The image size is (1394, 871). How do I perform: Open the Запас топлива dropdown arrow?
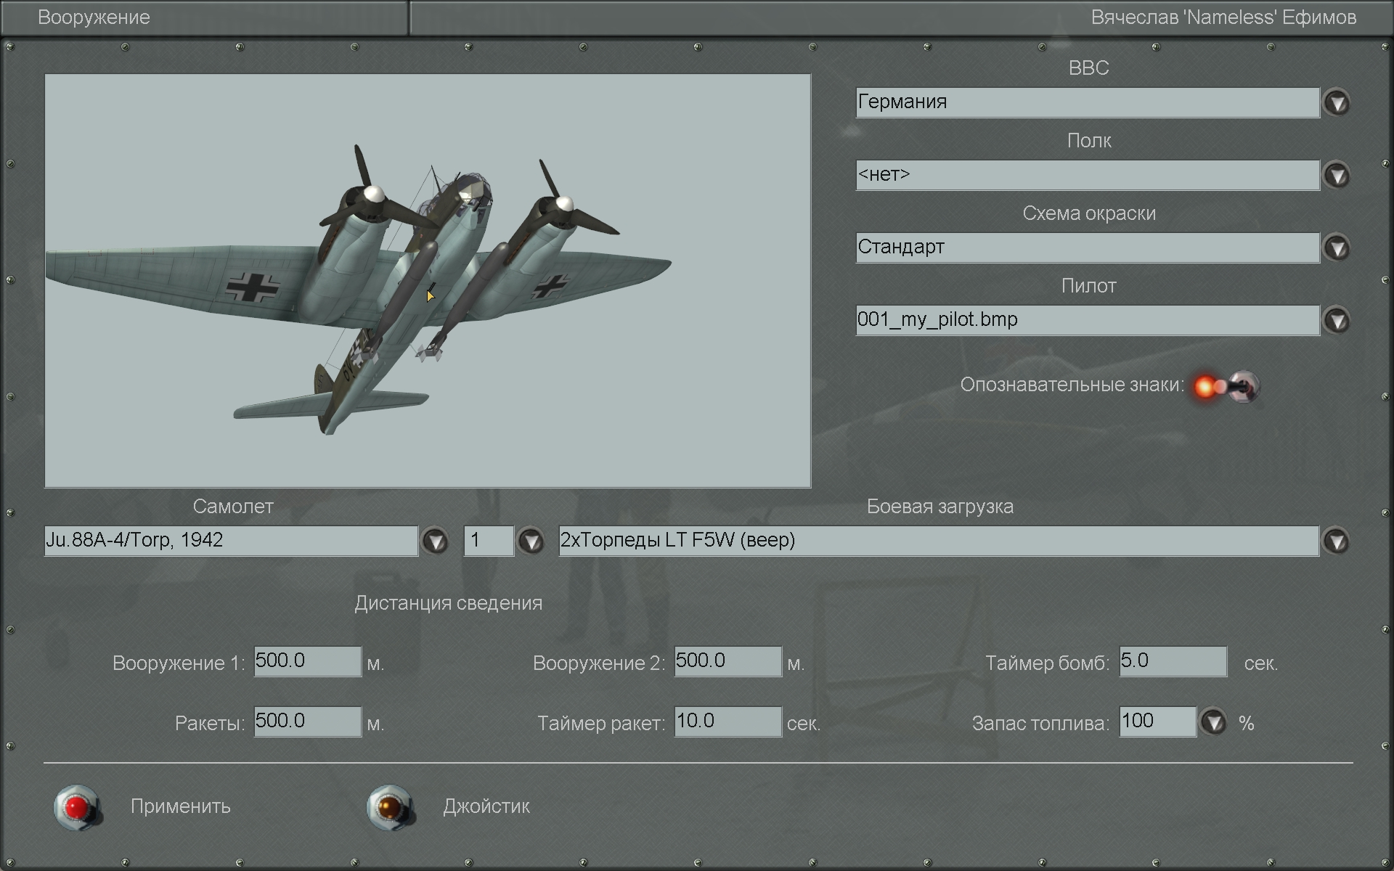[1213, 723]
